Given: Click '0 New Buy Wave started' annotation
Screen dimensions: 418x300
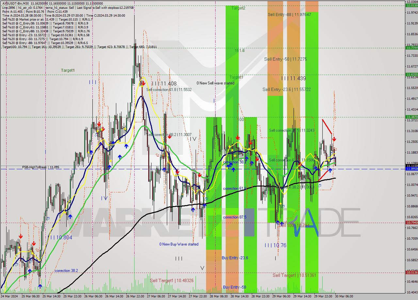Looking at the screenshot, I should click(179, 244).
